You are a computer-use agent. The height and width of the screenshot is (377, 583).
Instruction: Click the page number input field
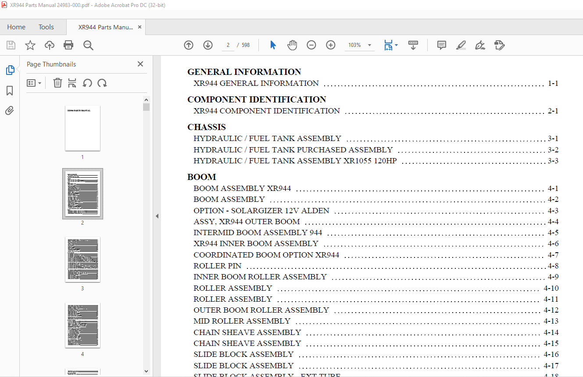(228, 45)
